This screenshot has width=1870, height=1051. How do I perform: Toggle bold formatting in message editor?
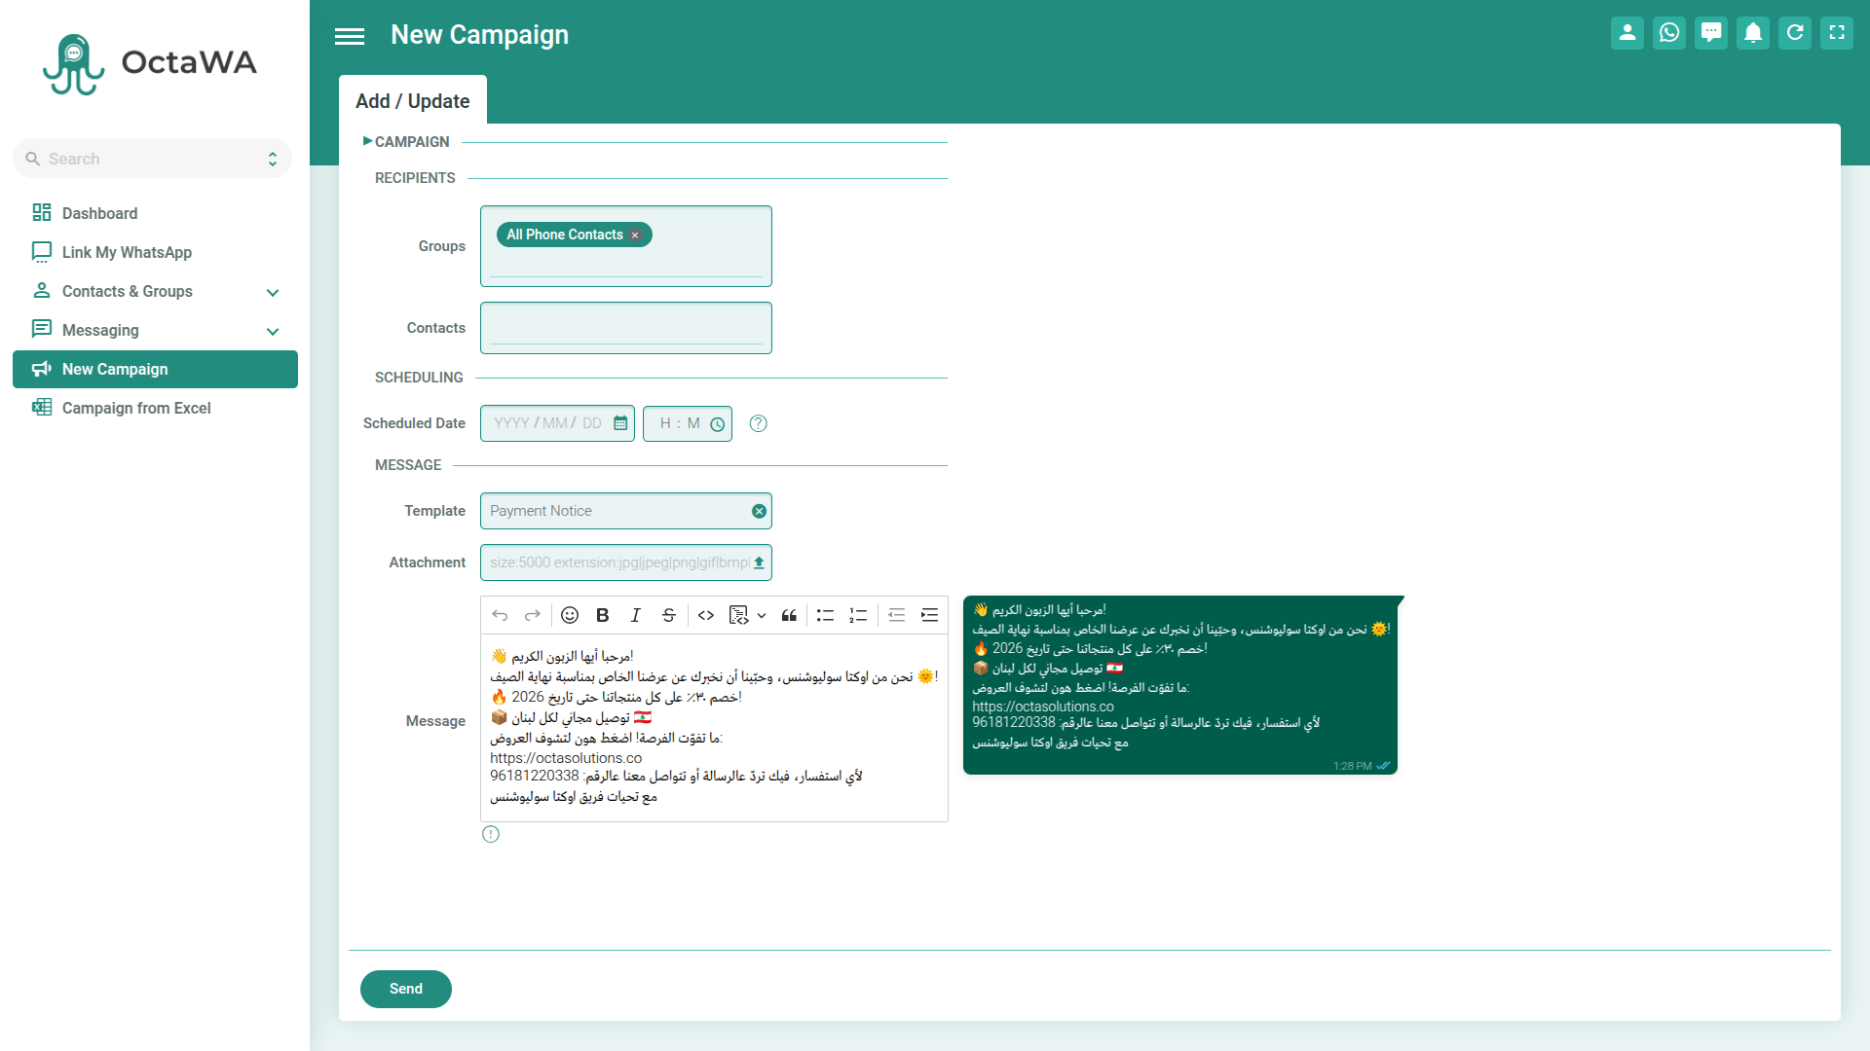(x=603, y=615)
